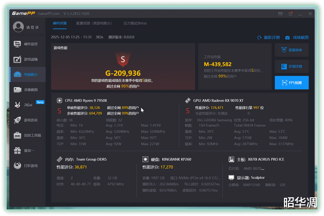324x216 pixels.
Task: Click the blue FPS预测 button
Action: coord(292,83)
